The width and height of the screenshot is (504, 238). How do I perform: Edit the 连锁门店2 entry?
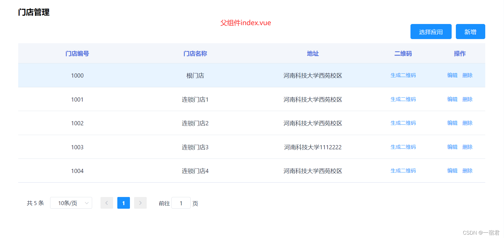(x=452, y=123)
